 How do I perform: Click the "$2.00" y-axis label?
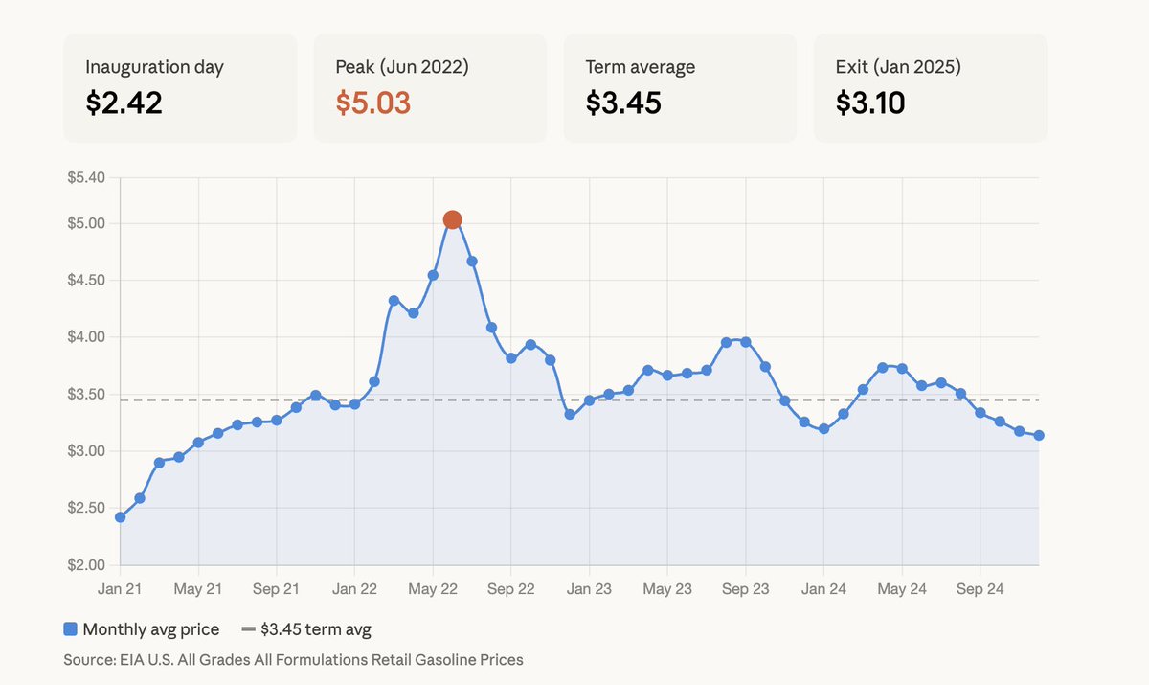click(86, 564)
